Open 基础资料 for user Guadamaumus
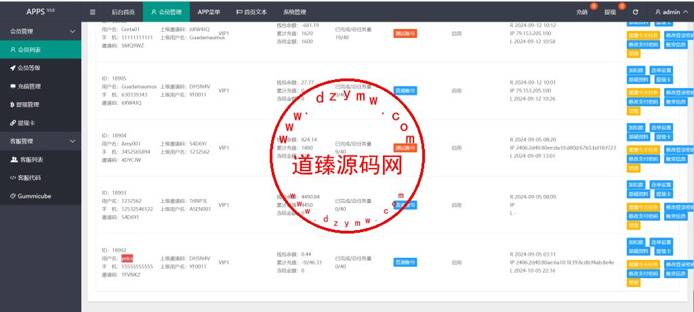This screenshot has height=312, width=694. 639,80
